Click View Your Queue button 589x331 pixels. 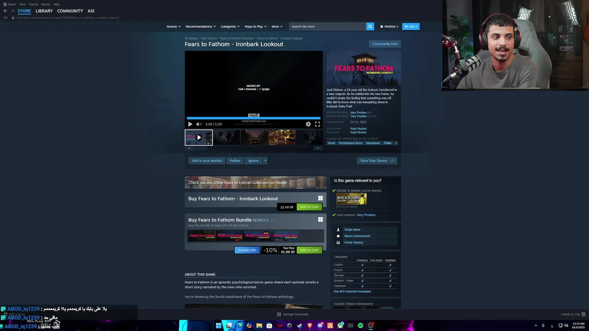pyautogui.click(x=377, y=160)
